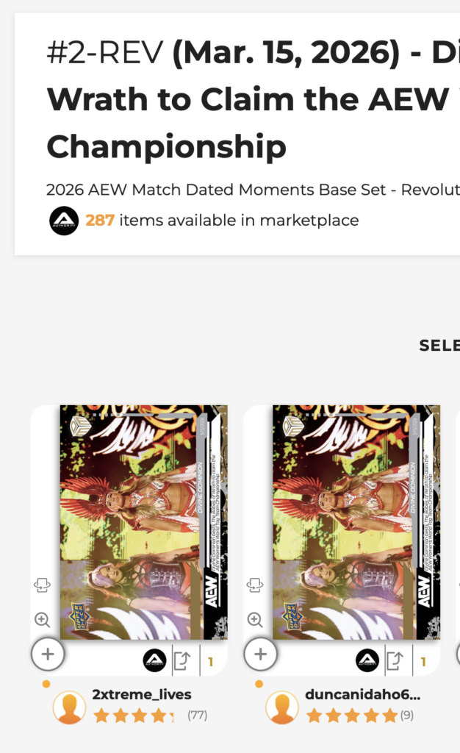Click Authority badge on the first card
Viewport: 460px width, 753px height.
tap(154, 661)
